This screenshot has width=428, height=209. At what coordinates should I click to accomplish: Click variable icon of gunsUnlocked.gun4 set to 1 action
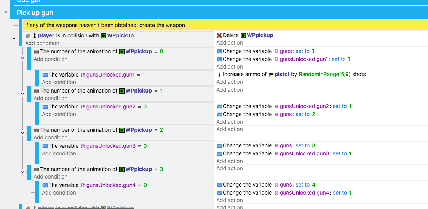pos(219,193)
